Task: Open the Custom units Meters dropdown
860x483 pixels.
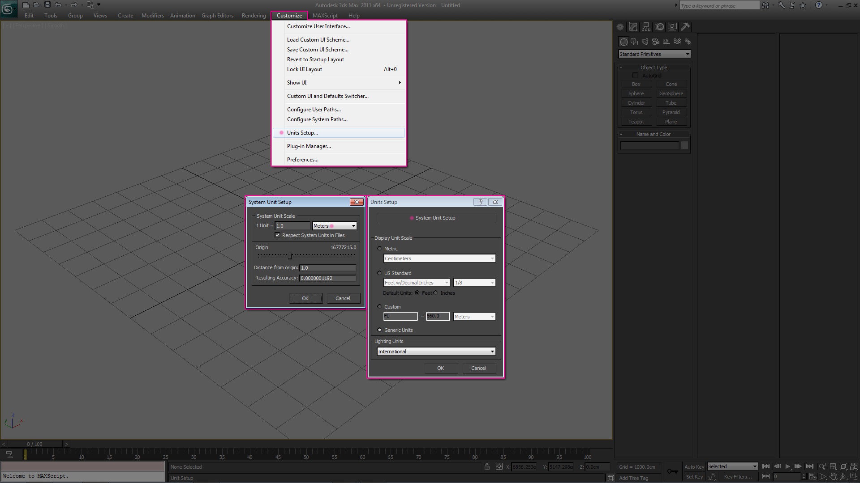Action: coord(474,317)
